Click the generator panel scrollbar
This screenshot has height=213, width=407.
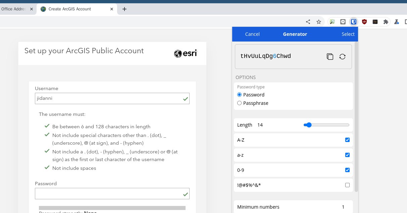pos(356,117)
